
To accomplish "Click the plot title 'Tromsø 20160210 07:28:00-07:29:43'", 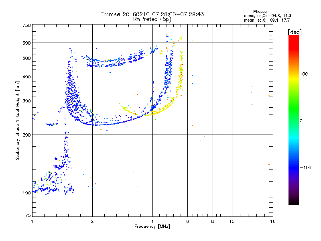I will coord(152,14).
